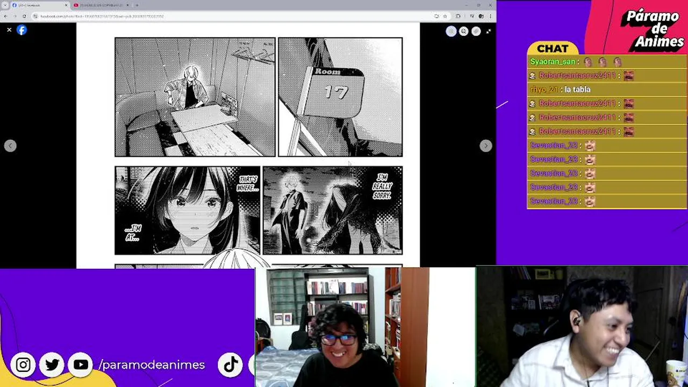Click the 'I'm really sorry' manga panel
Image resolution: width=688 pixels, height=387 pixels.
pos(333,210)
